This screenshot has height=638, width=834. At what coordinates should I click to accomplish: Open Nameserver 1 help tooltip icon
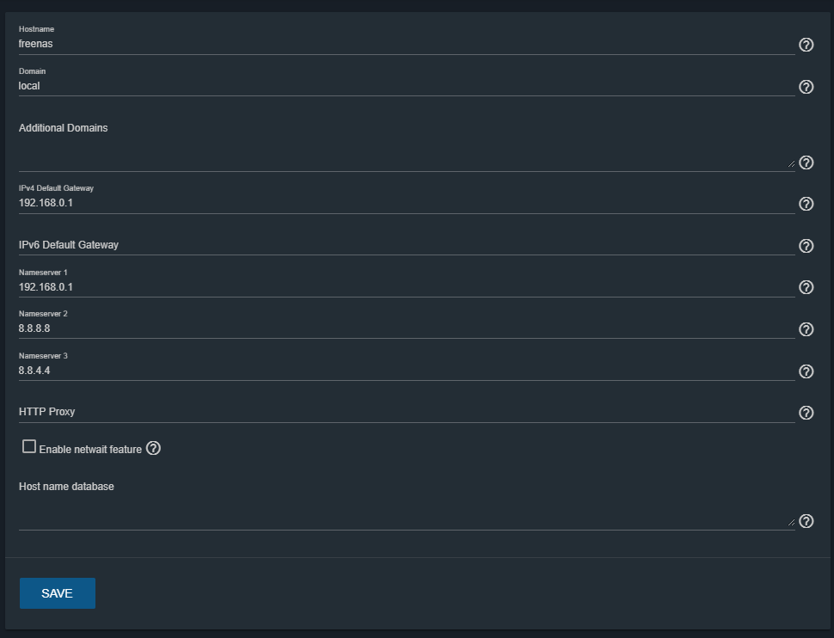[x=806, y=287]
